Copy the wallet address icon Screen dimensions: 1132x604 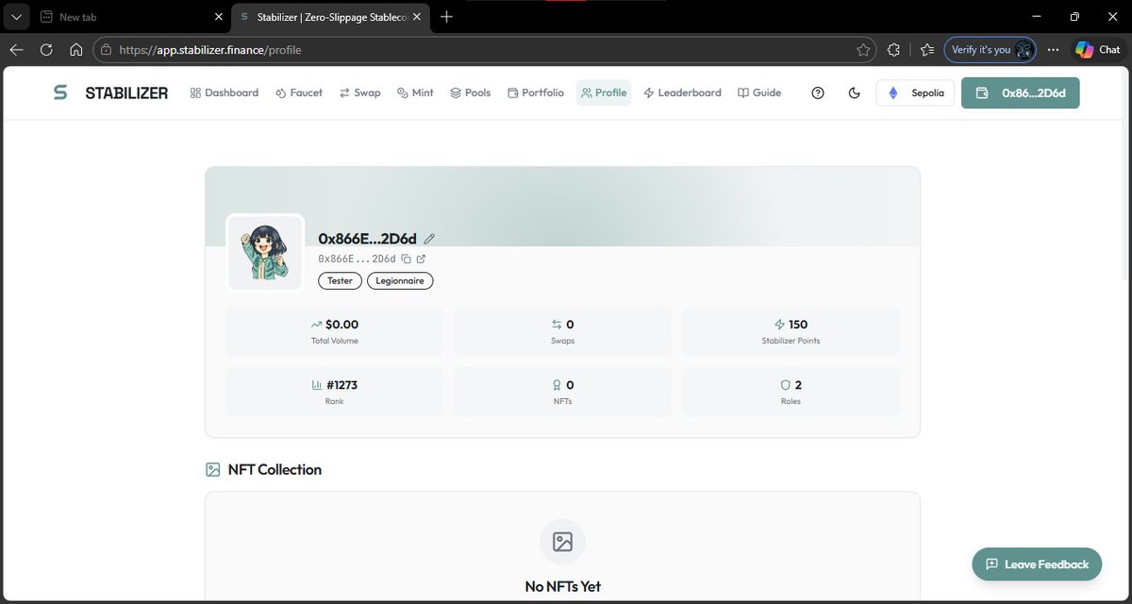pos(406,259)
